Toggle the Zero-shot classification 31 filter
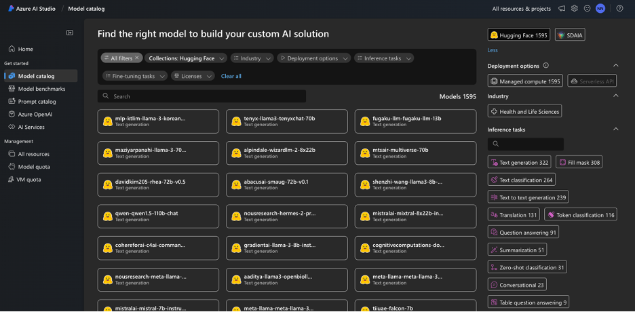 [x=527, y=267]
